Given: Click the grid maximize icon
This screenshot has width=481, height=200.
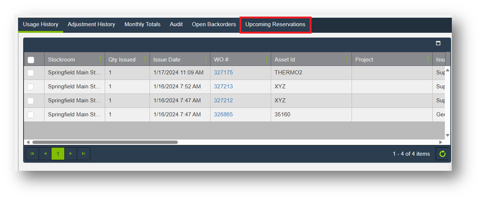Looking at the screenshot, I should click(x=438, y=44).
